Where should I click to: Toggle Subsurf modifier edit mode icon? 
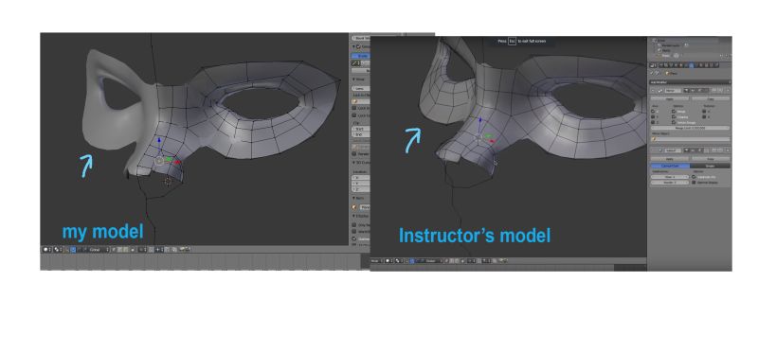(699, 150)
